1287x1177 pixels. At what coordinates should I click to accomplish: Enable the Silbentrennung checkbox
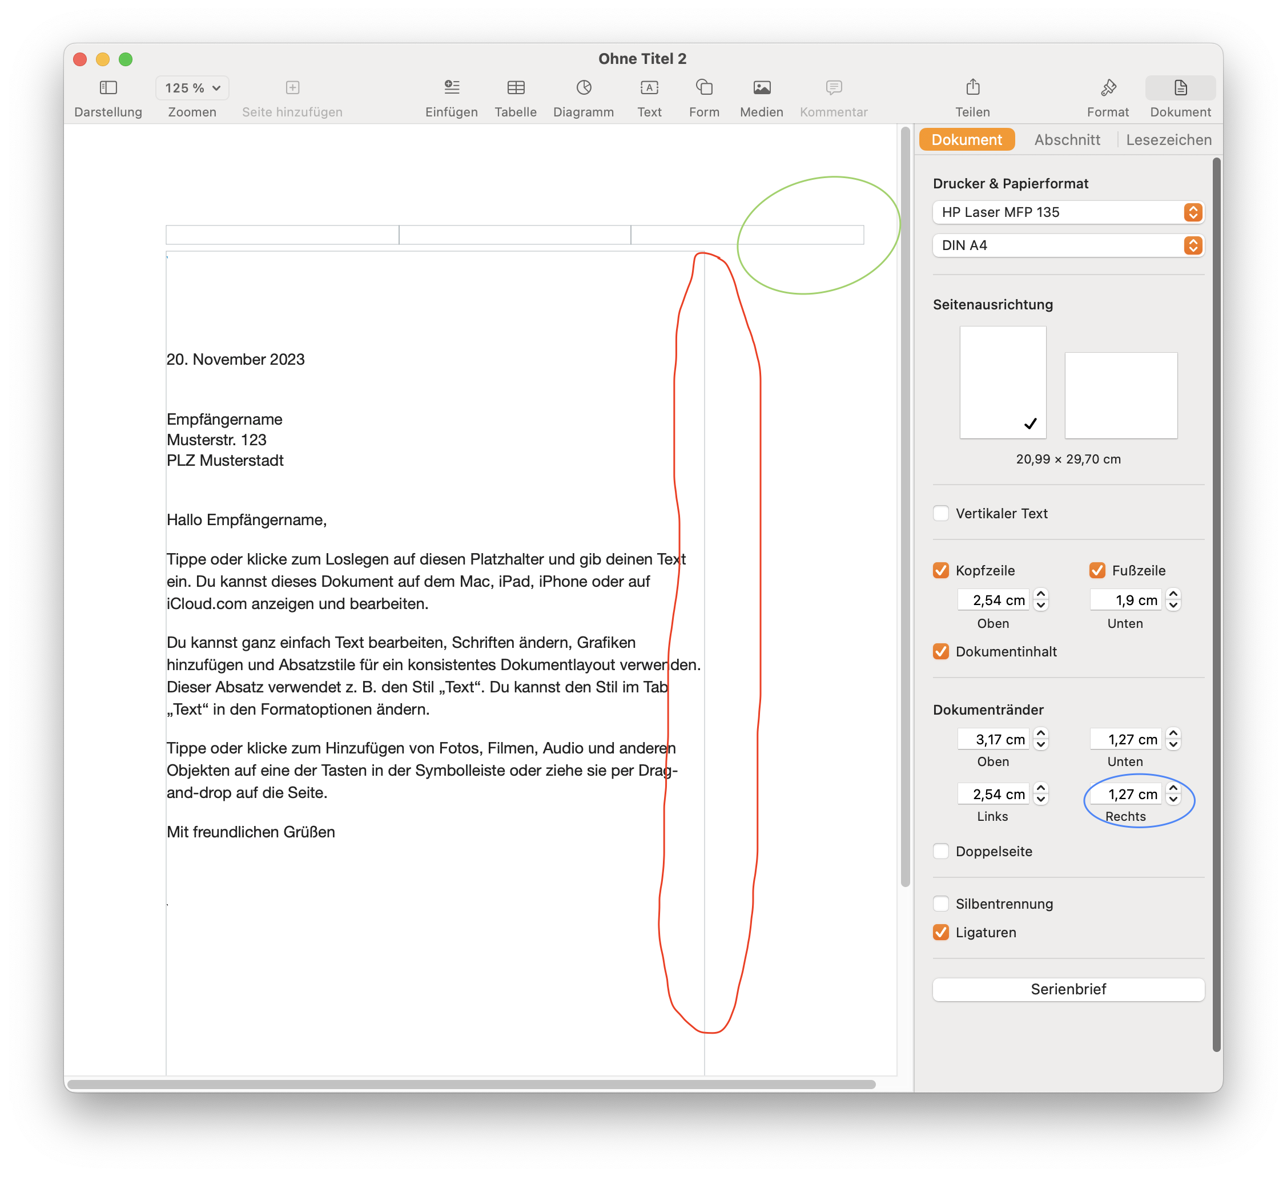point(940,903)
